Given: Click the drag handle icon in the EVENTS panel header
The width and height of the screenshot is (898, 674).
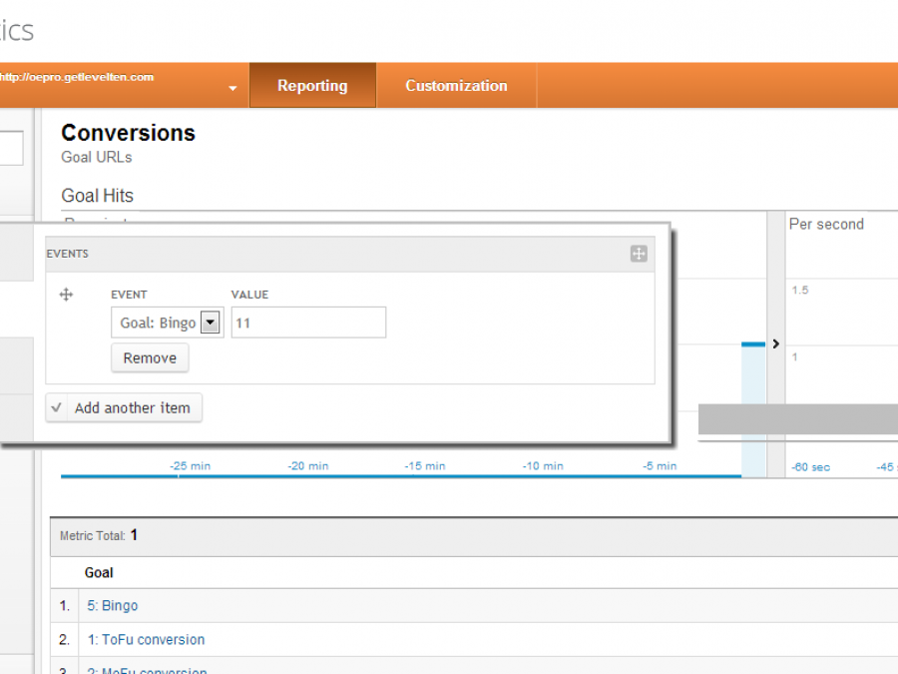Looking at the screenshot, I should point(639,254).
